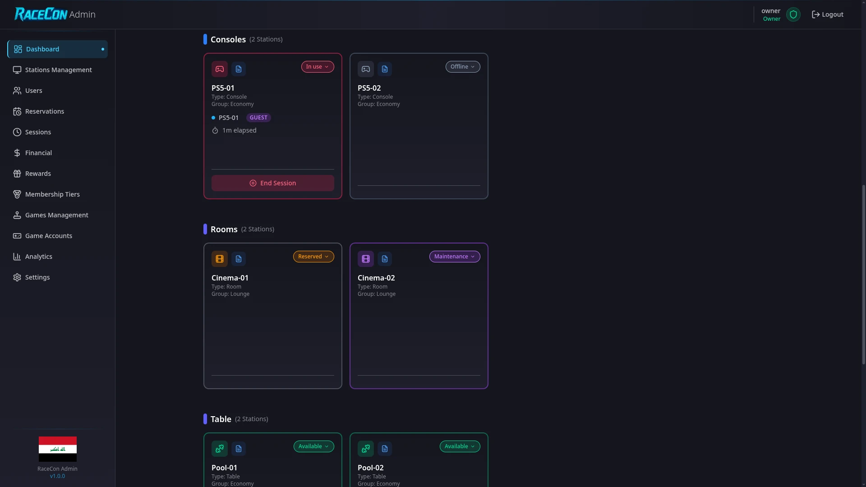The height and width of the screenshot is (487, 866).
Task: Open the notes icon on Cinema-02 card
Action: [384, 258]
